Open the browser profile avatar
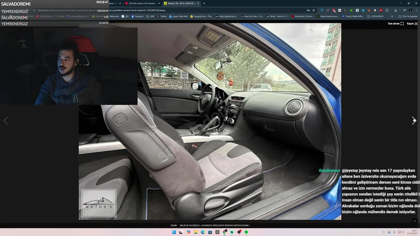The image size is (420, 236). [x=410, y=10]
